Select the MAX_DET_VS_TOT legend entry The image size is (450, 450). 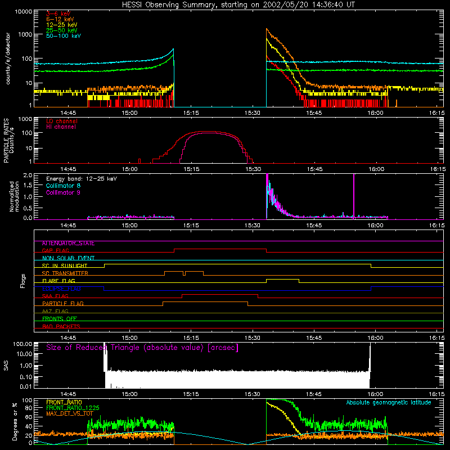point(69,413)
